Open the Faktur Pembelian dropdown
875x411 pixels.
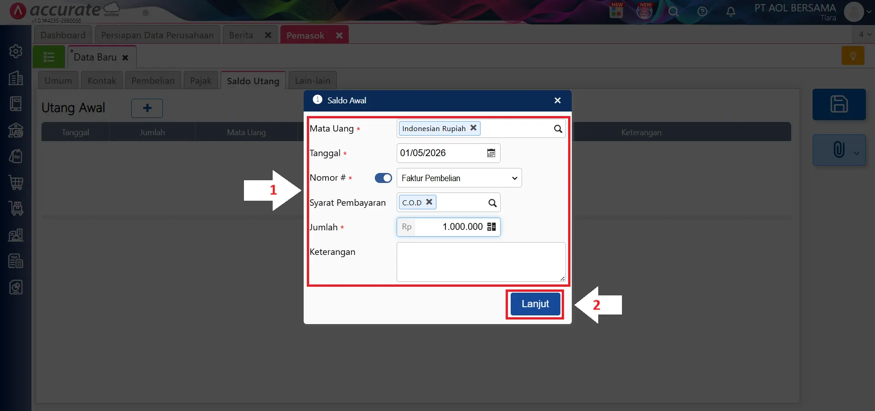[459, 178]
